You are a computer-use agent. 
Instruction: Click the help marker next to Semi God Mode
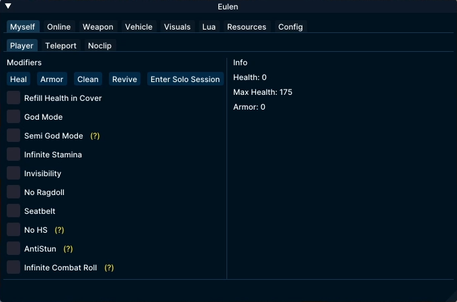click(95, 136)
